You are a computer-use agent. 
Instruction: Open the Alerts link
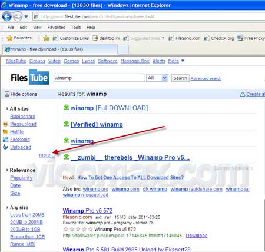(x=159, y=61)
